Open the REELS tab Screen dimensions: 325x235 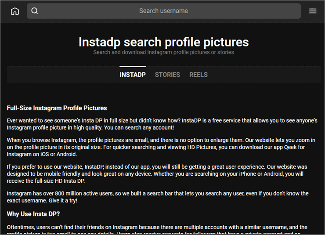[199, 75]
